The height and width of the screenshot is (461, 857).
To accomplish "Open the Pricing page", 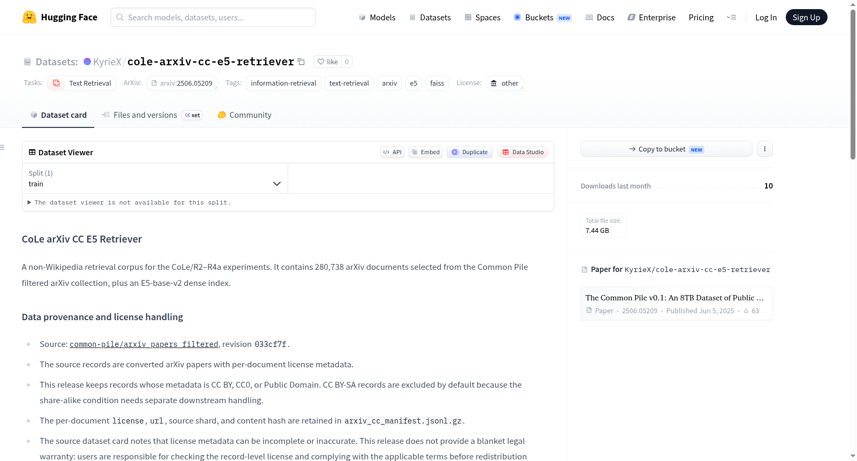I will pyautogui.click(x=701, y=17).
